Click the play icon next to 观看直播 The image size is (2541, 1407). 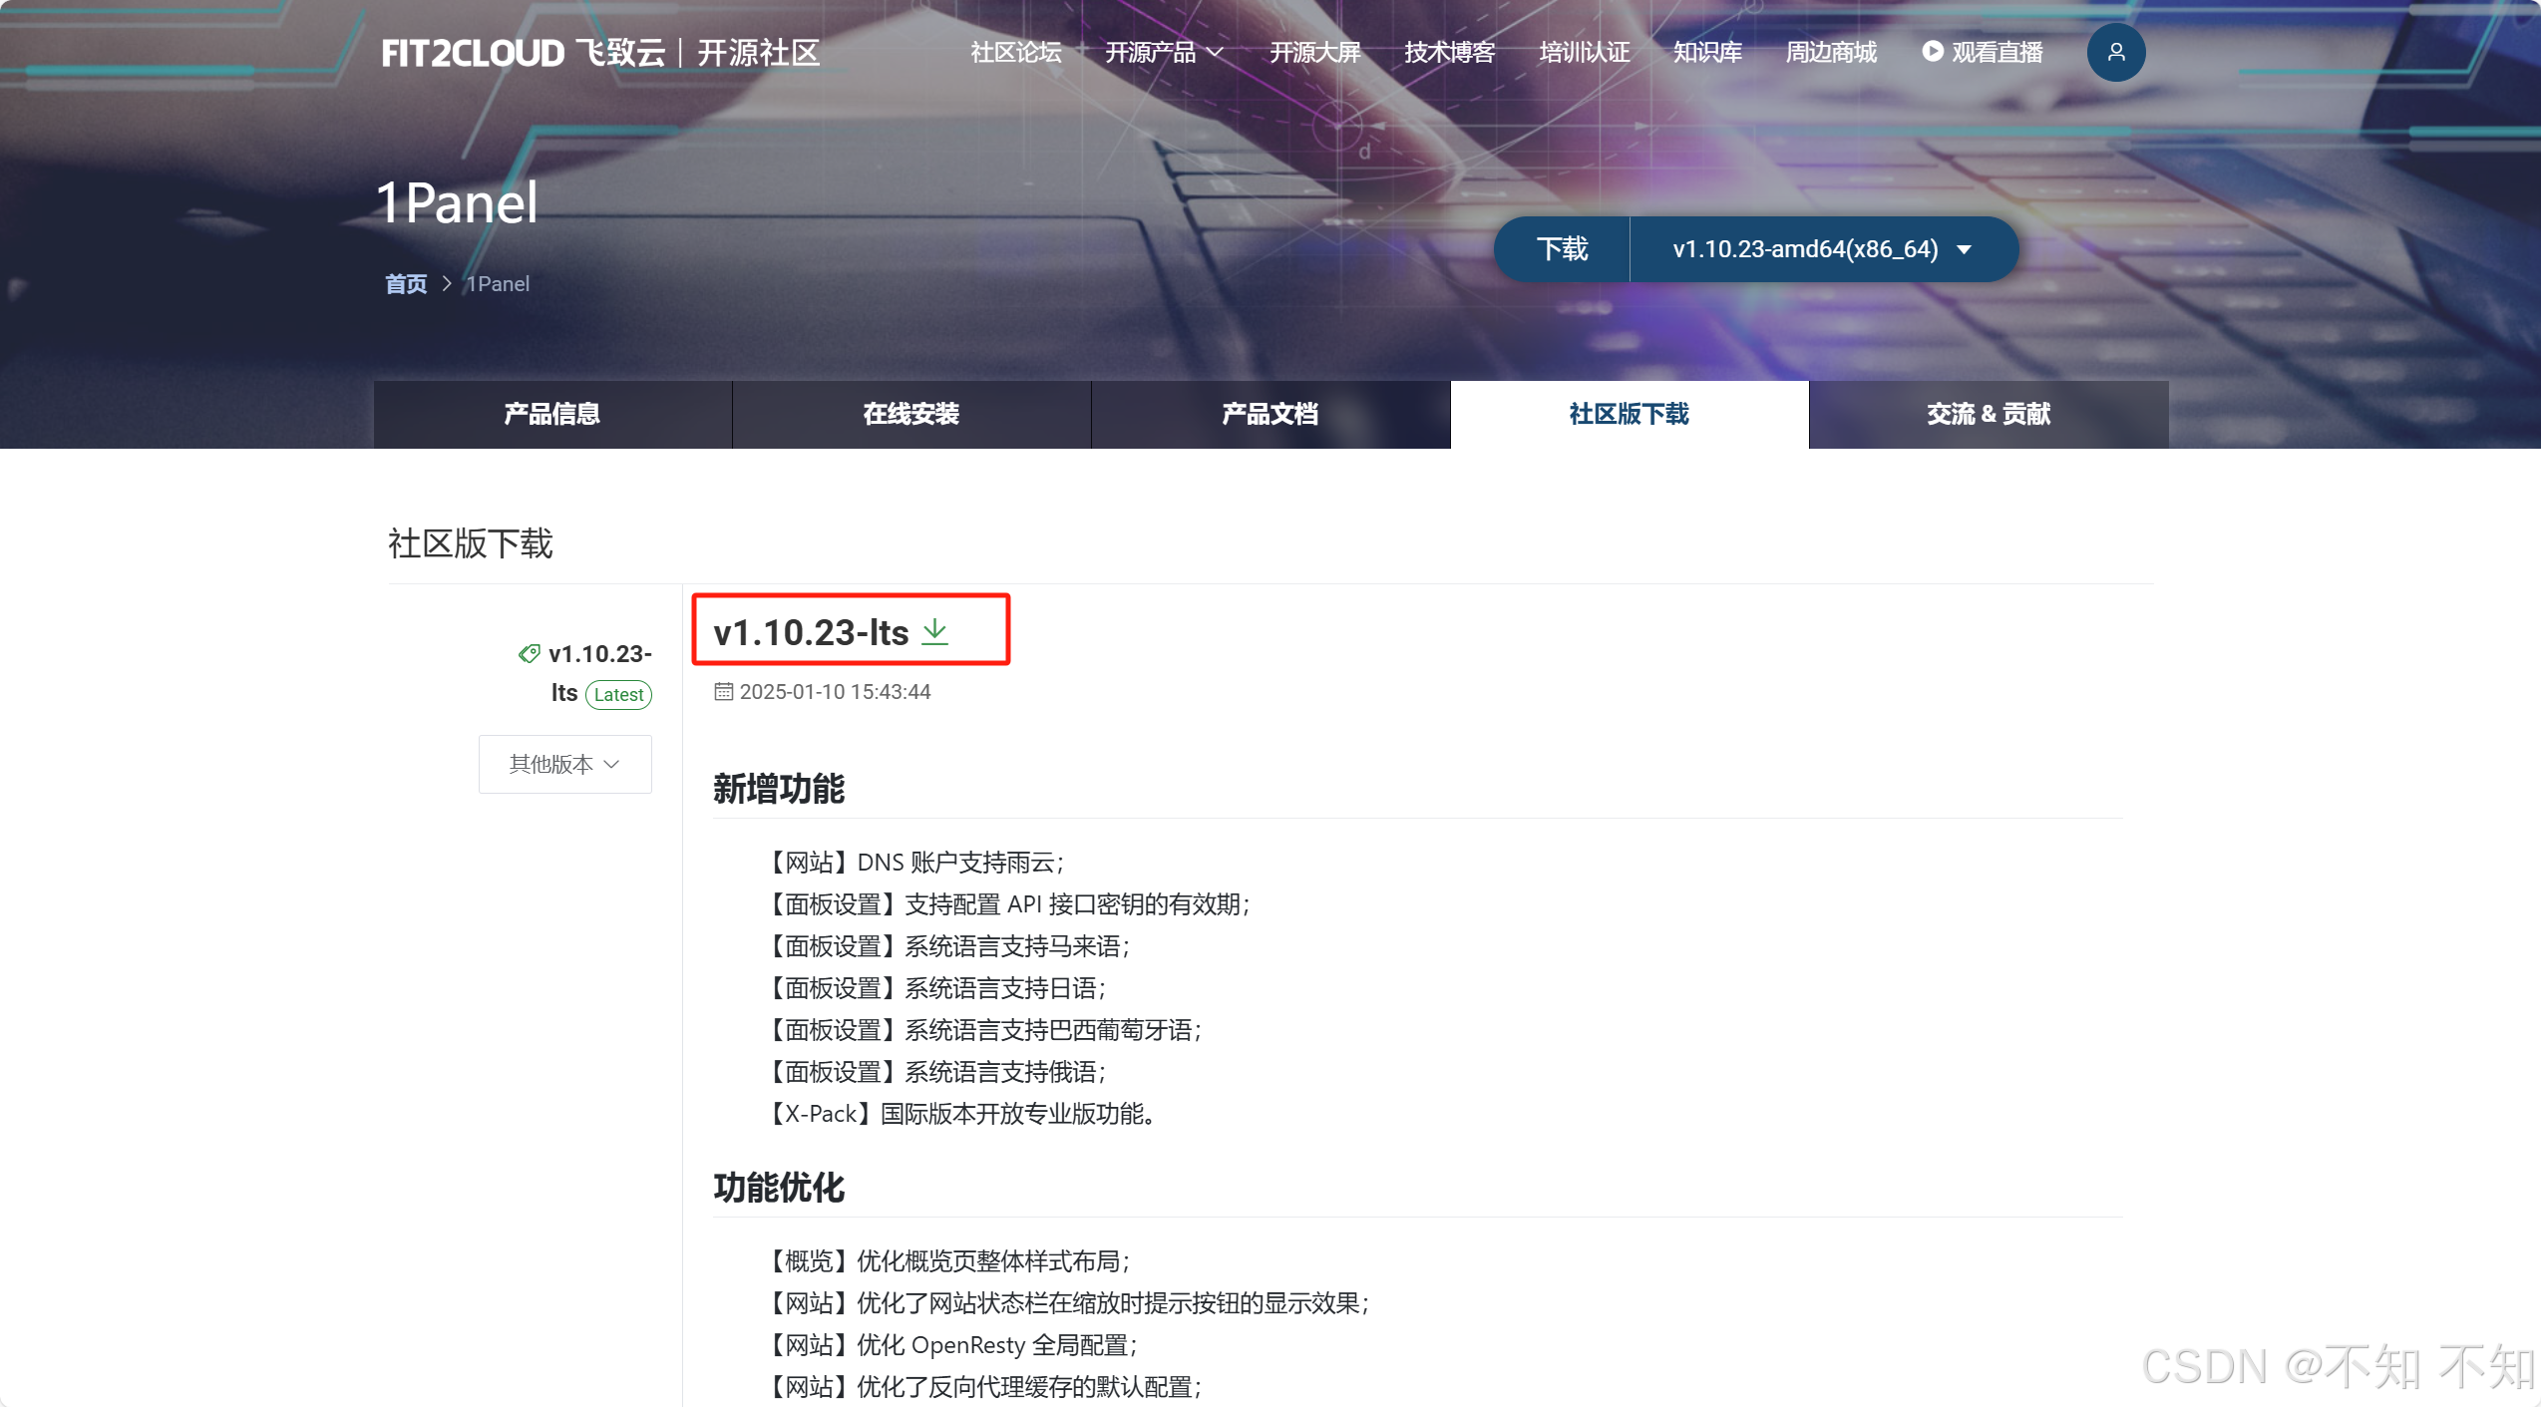click(x=1933, y=51)
